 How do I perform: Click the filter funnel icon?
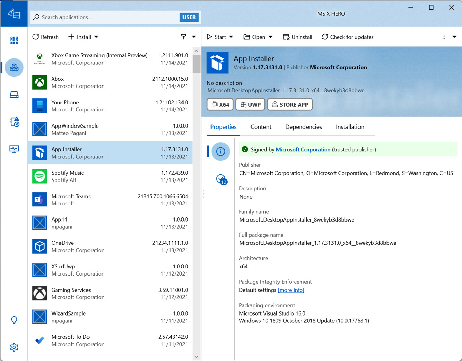point(184,37)
